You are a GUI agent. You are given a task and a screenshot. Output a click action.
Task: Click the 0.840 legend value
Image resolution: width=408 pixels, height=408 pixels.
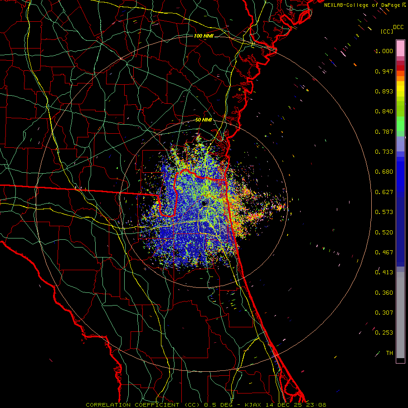coord(384,112)
